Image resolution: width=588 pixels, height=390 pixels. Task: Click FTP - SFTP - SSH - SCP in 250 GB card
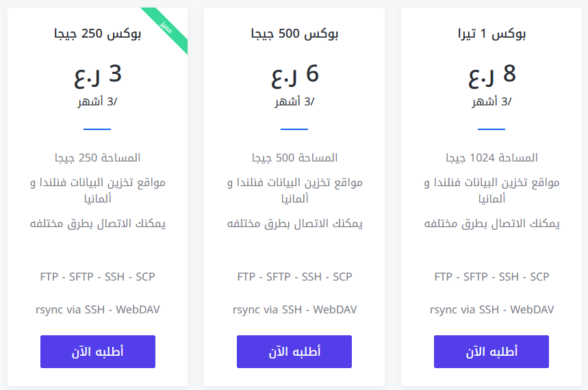click(98, 277)
